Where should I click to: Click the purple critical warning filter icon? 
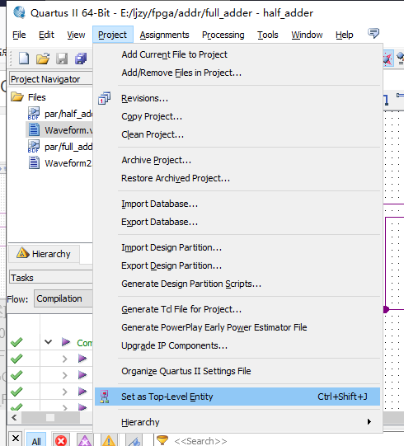(85, 441)
